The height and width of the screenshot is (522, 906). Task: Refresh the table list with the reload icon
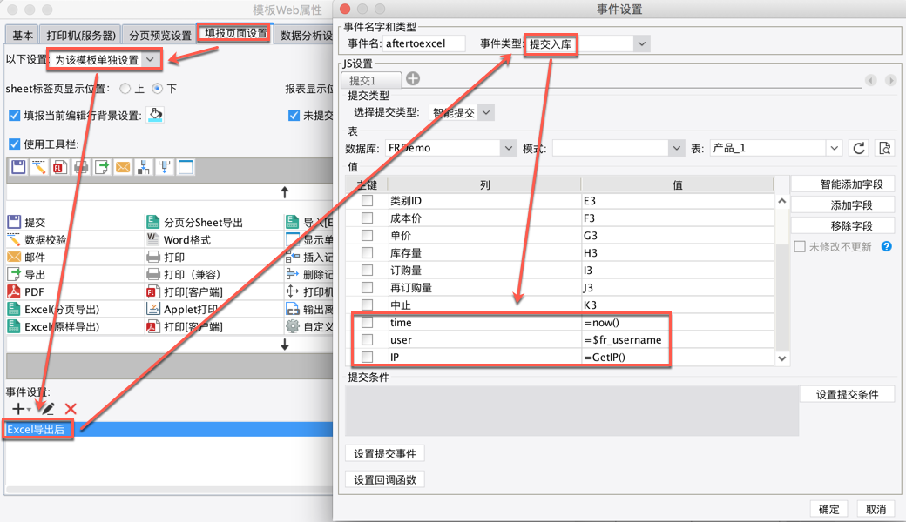(x=859, y=148)
